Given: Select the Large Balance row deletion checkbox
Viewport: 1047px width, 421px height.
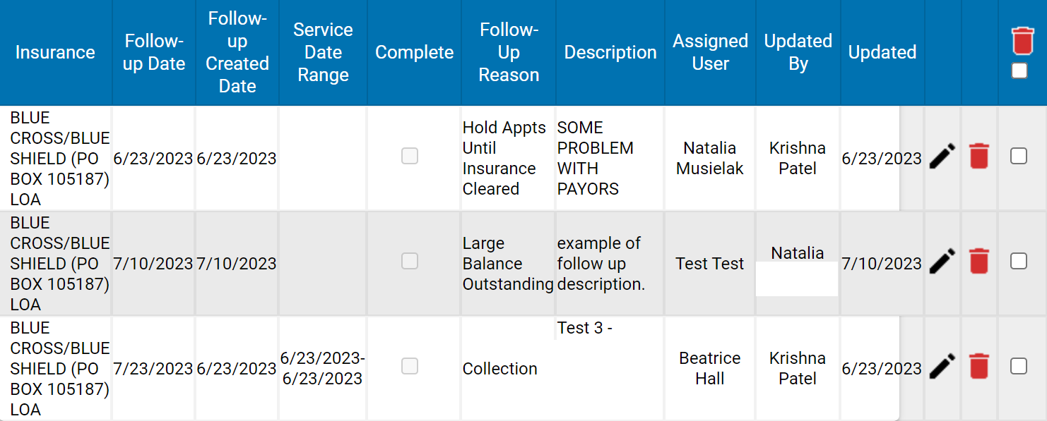Looking at the screenshot, I should [1019, 261].
